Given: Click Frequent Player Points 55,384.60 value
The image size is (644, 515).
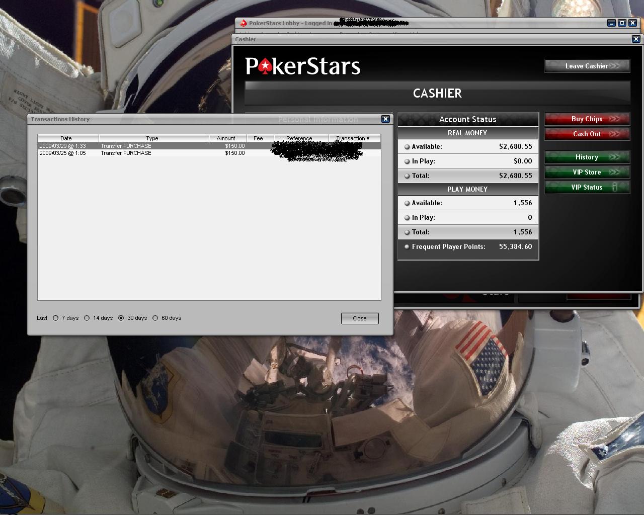Looking at the screenshot, I should [x=516, y=246].
